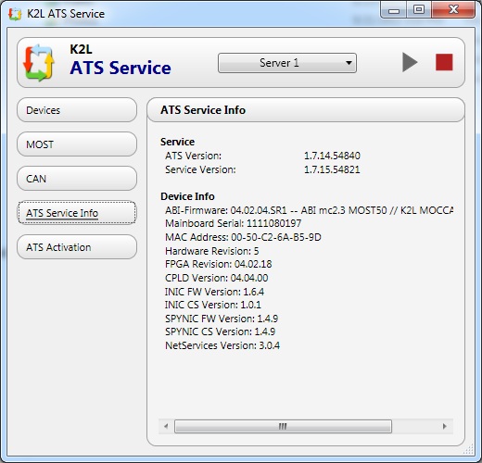Click the K2L ATS Service logo icon
Viewport: 482px width, 463px height.
[x=39, y=63]
